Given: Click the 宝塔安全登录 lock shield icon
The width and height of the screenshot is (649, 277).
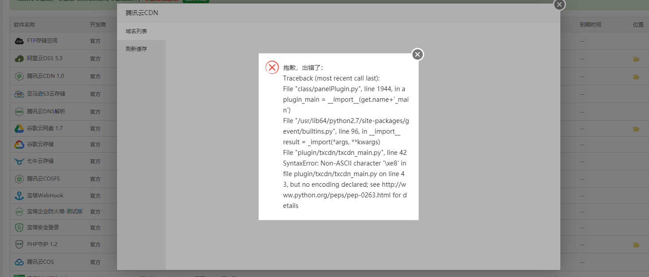Looking at the screenshot, I should pos(19,227).
